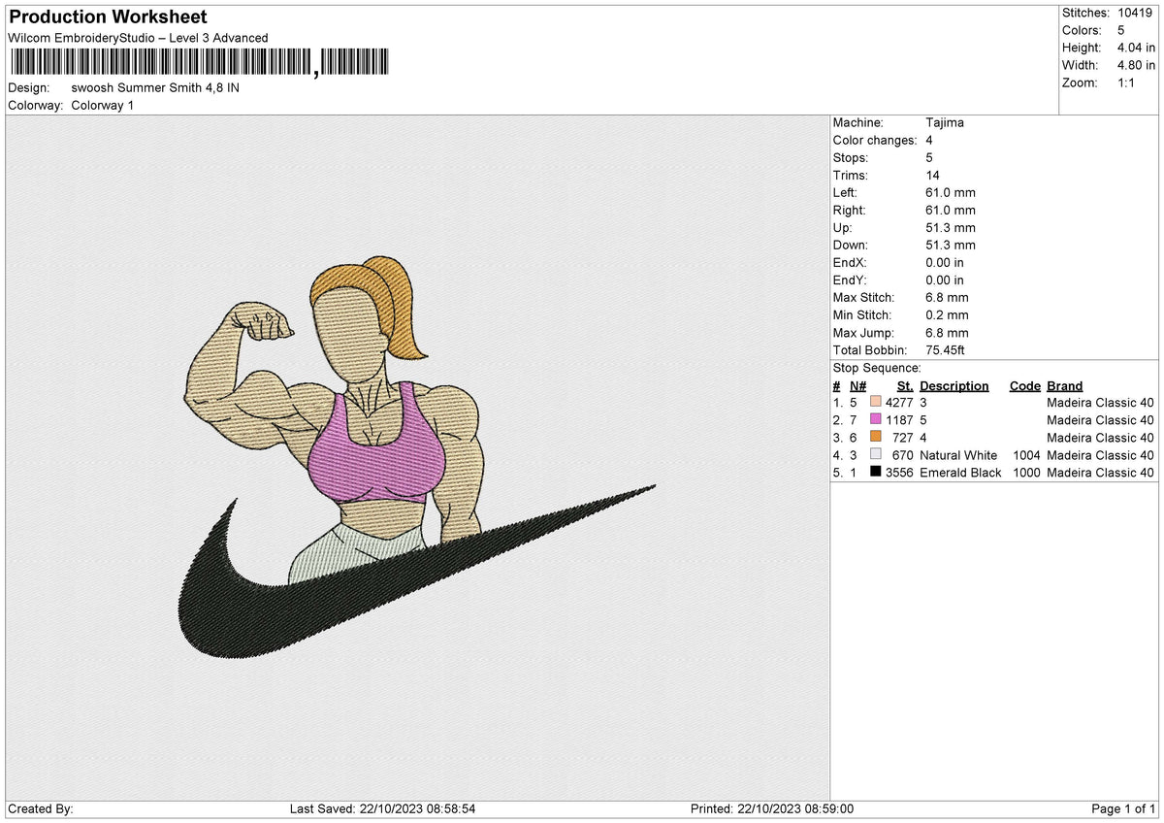Click the 'EndX:' label
Image resolution: width=1164 pixels, height=823 pixels.
tap(850, 263)
